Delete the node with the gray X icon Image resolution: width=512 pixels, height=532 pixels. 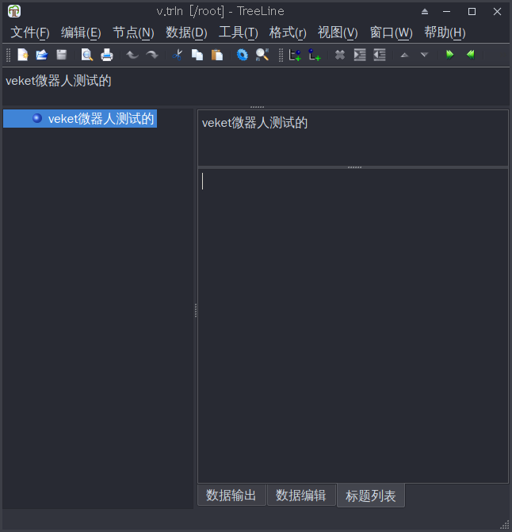[x=340, y=55]
